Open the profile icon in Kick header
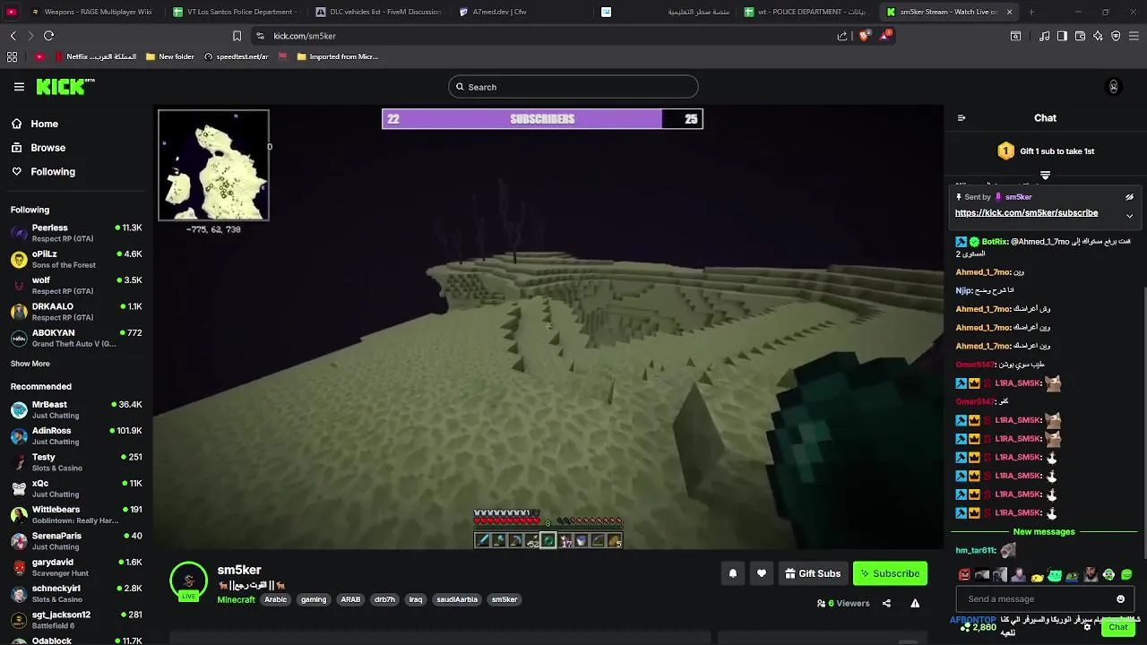 (1114, 87)
